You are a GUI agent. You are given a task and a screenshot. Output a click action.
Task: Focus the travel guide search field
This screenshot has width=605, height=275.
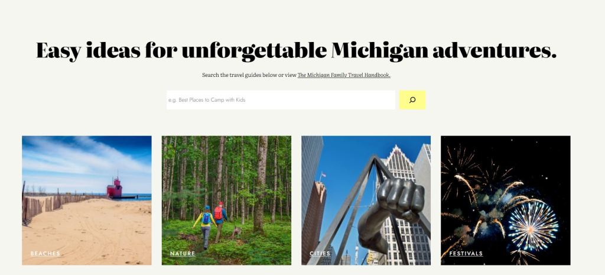281,100
